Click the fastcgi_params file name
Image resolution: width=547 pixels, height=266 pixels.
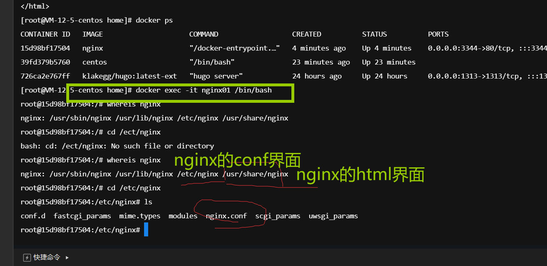point(82,216)
